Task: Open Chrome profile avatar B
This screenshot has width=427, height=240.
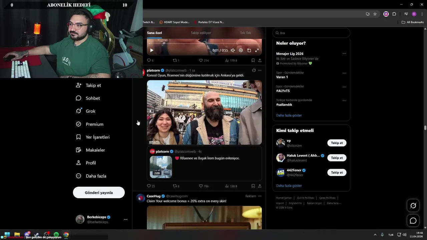Action: (414, 14)
